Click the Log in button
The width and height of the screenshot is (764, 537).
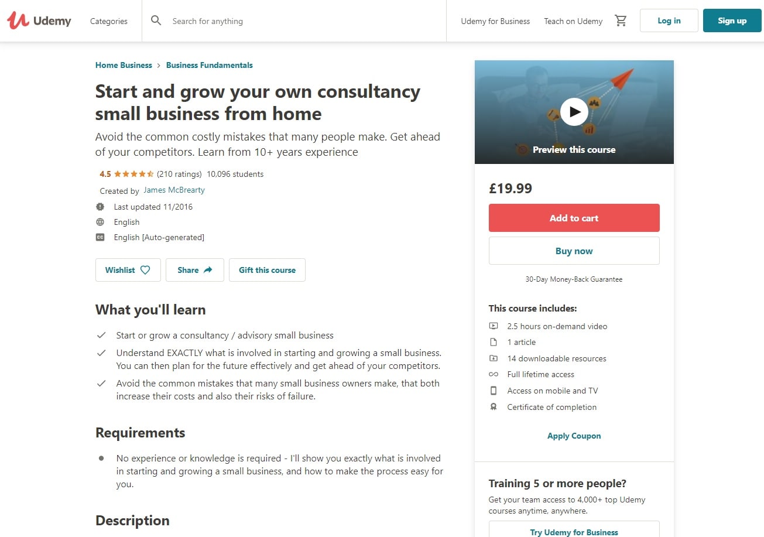669,20
